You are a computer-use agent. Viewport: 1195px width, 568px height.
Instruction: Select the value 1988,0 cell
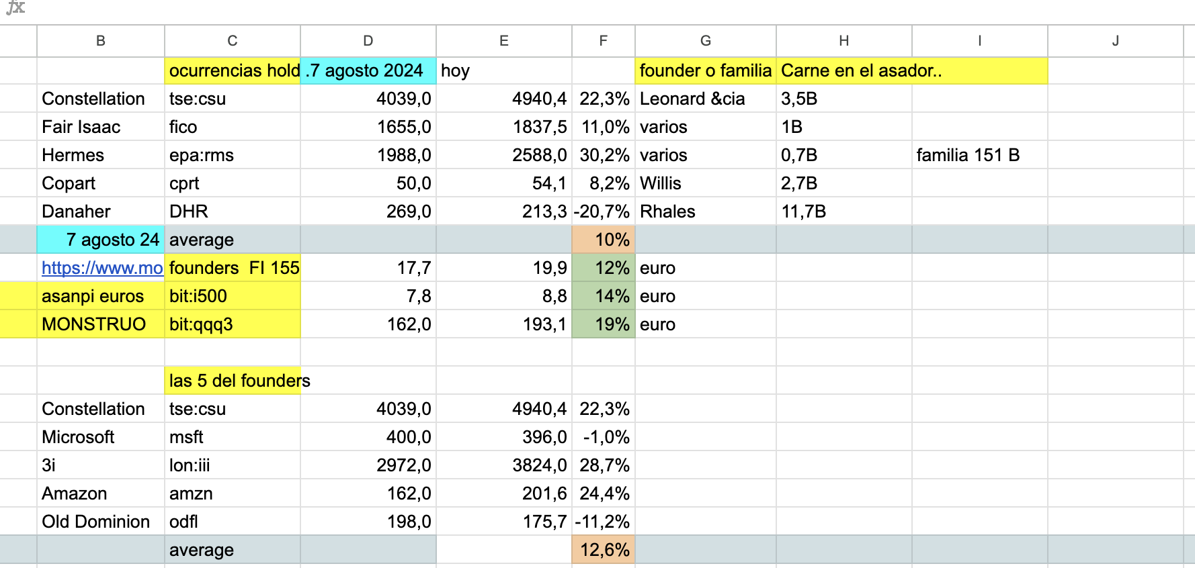coord(368,155)
